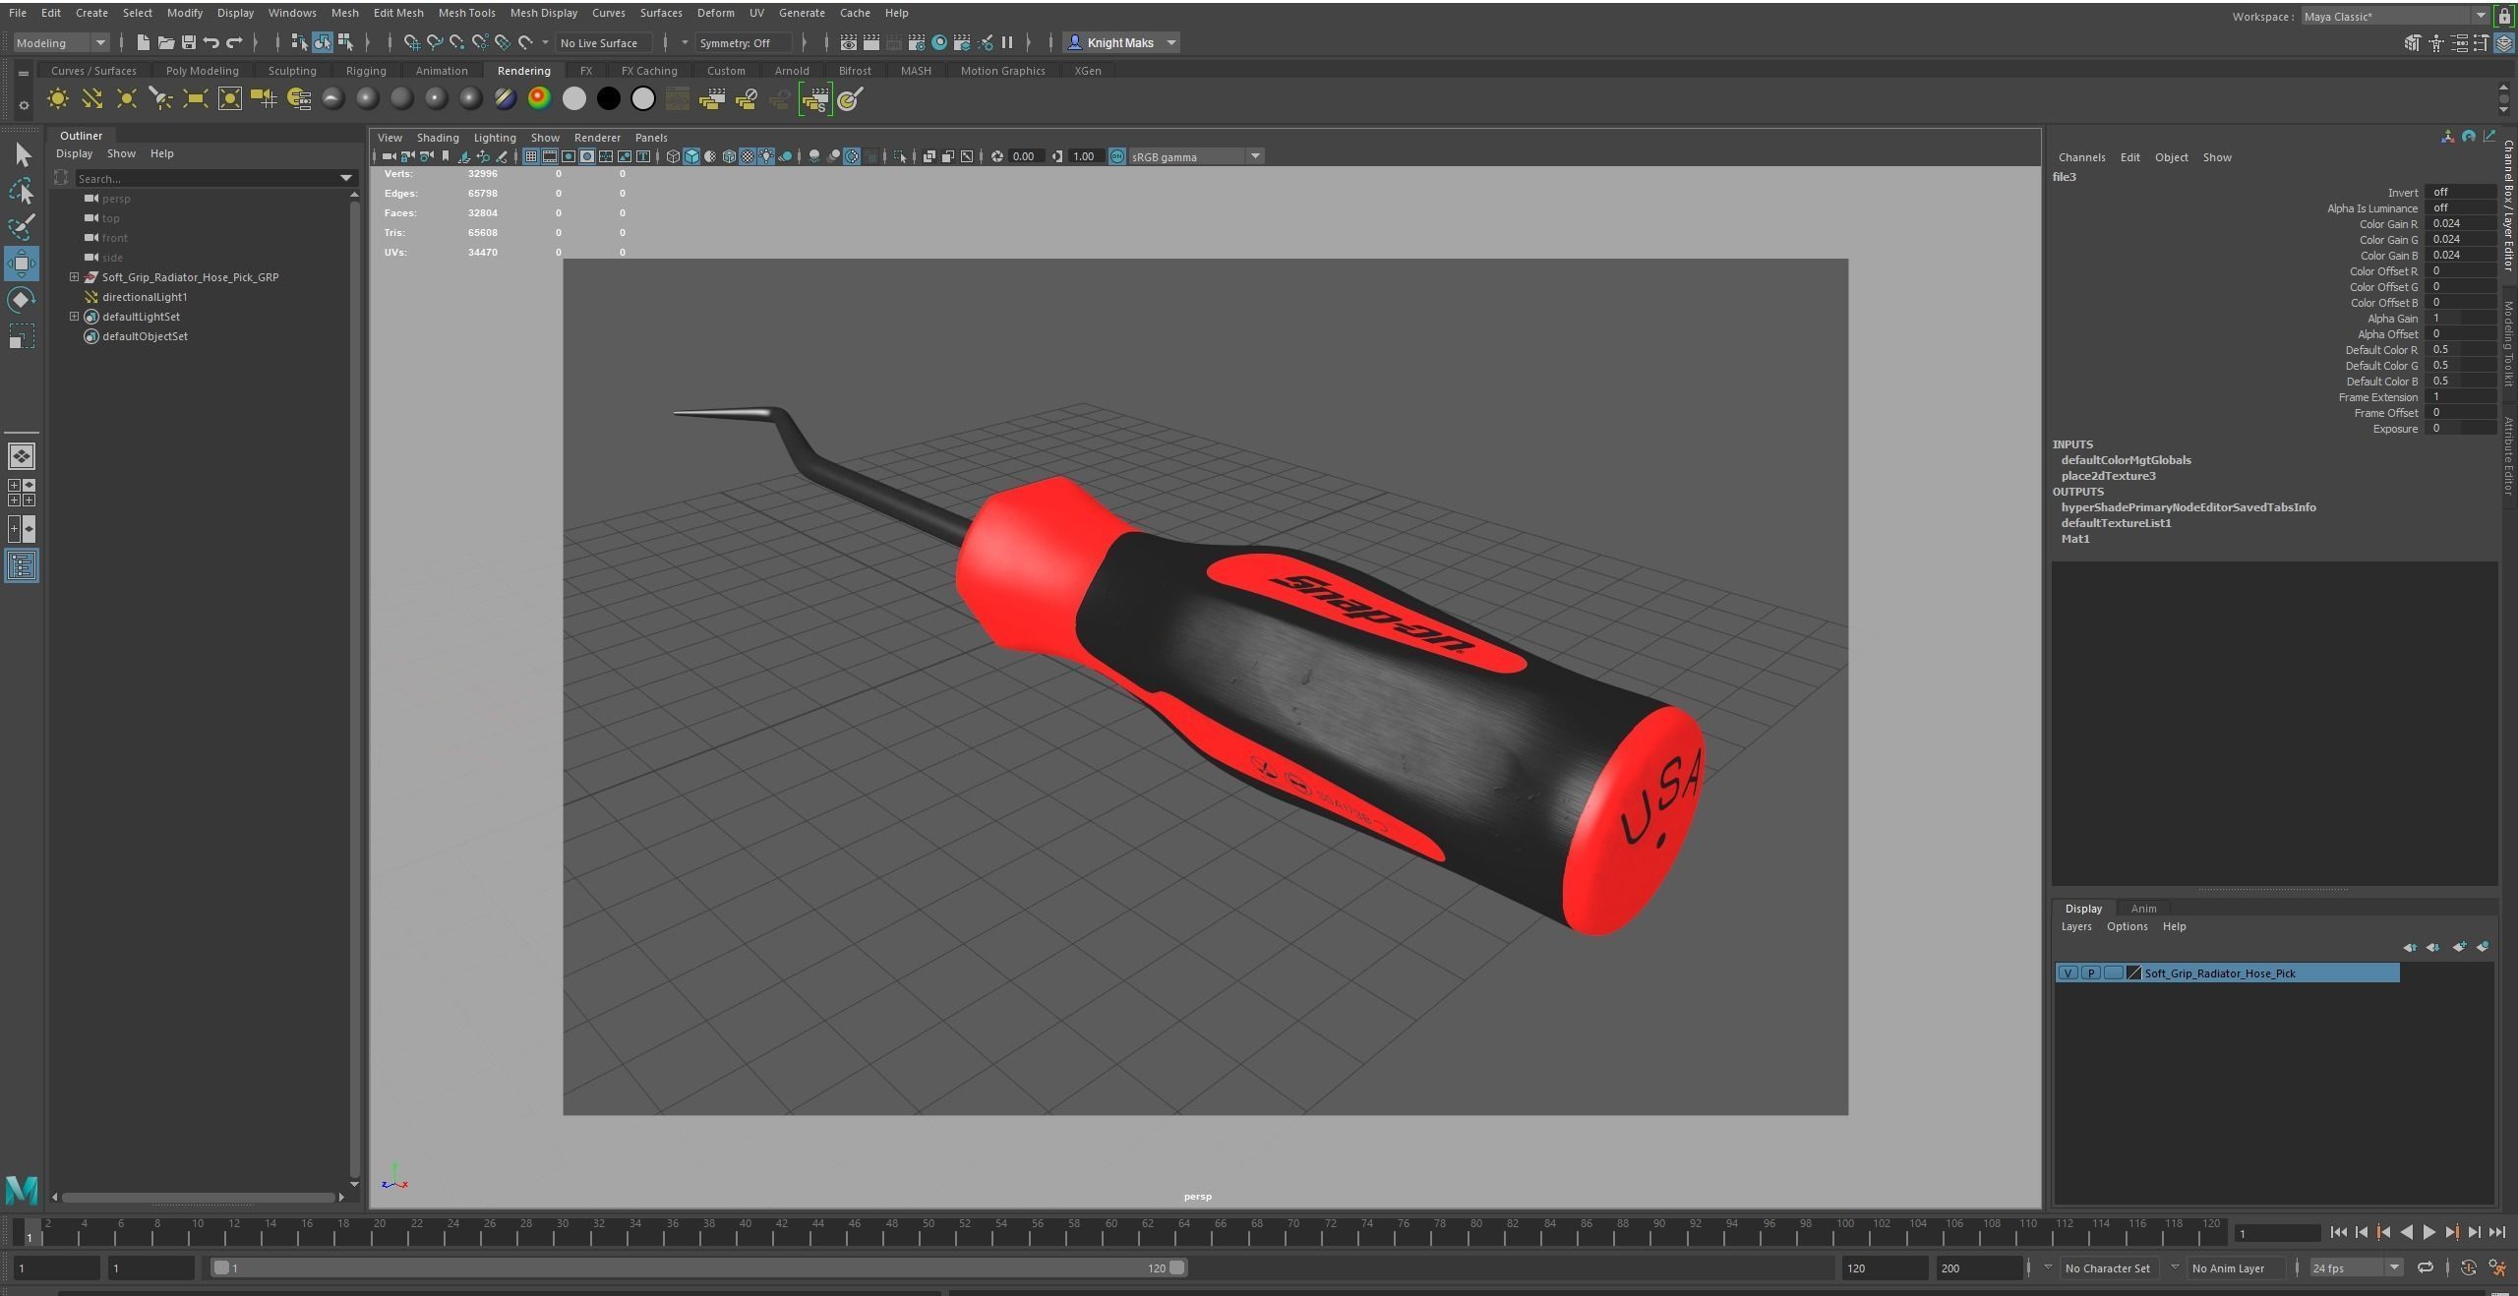Open the Workspace Maya Classic dropdown
2518x1296 pixels.
2394,16
